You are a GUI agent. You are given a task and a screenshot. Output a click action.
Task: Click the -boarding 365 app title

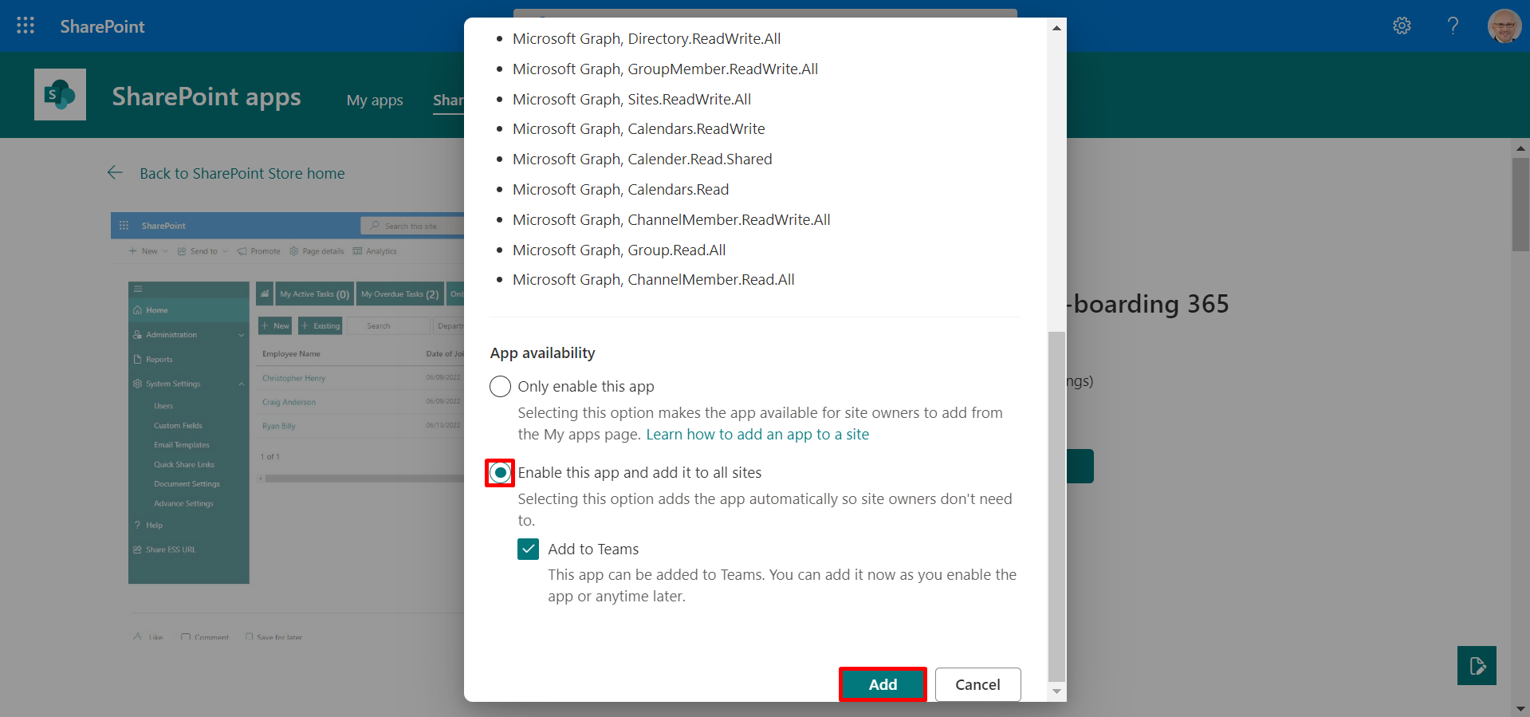[1148, 304]
